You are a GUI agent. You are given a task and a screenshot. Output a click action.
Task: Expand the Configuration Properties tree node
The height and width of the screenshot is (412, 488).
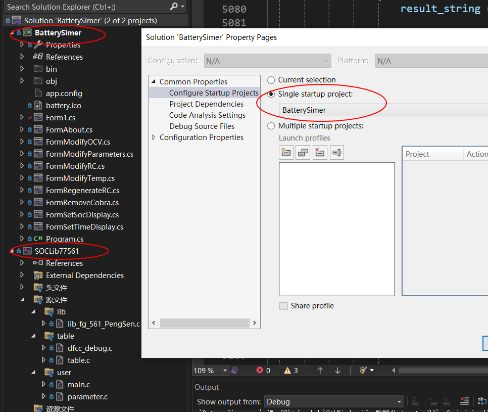[154, 138]
